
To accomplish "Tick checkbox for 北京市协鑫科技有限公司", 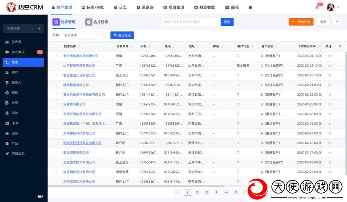I will (55, 56).
